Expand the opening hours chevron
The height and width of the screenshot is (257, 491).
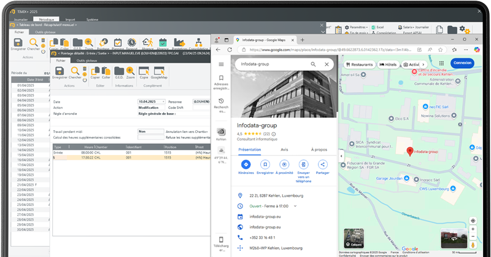(295, 206)
